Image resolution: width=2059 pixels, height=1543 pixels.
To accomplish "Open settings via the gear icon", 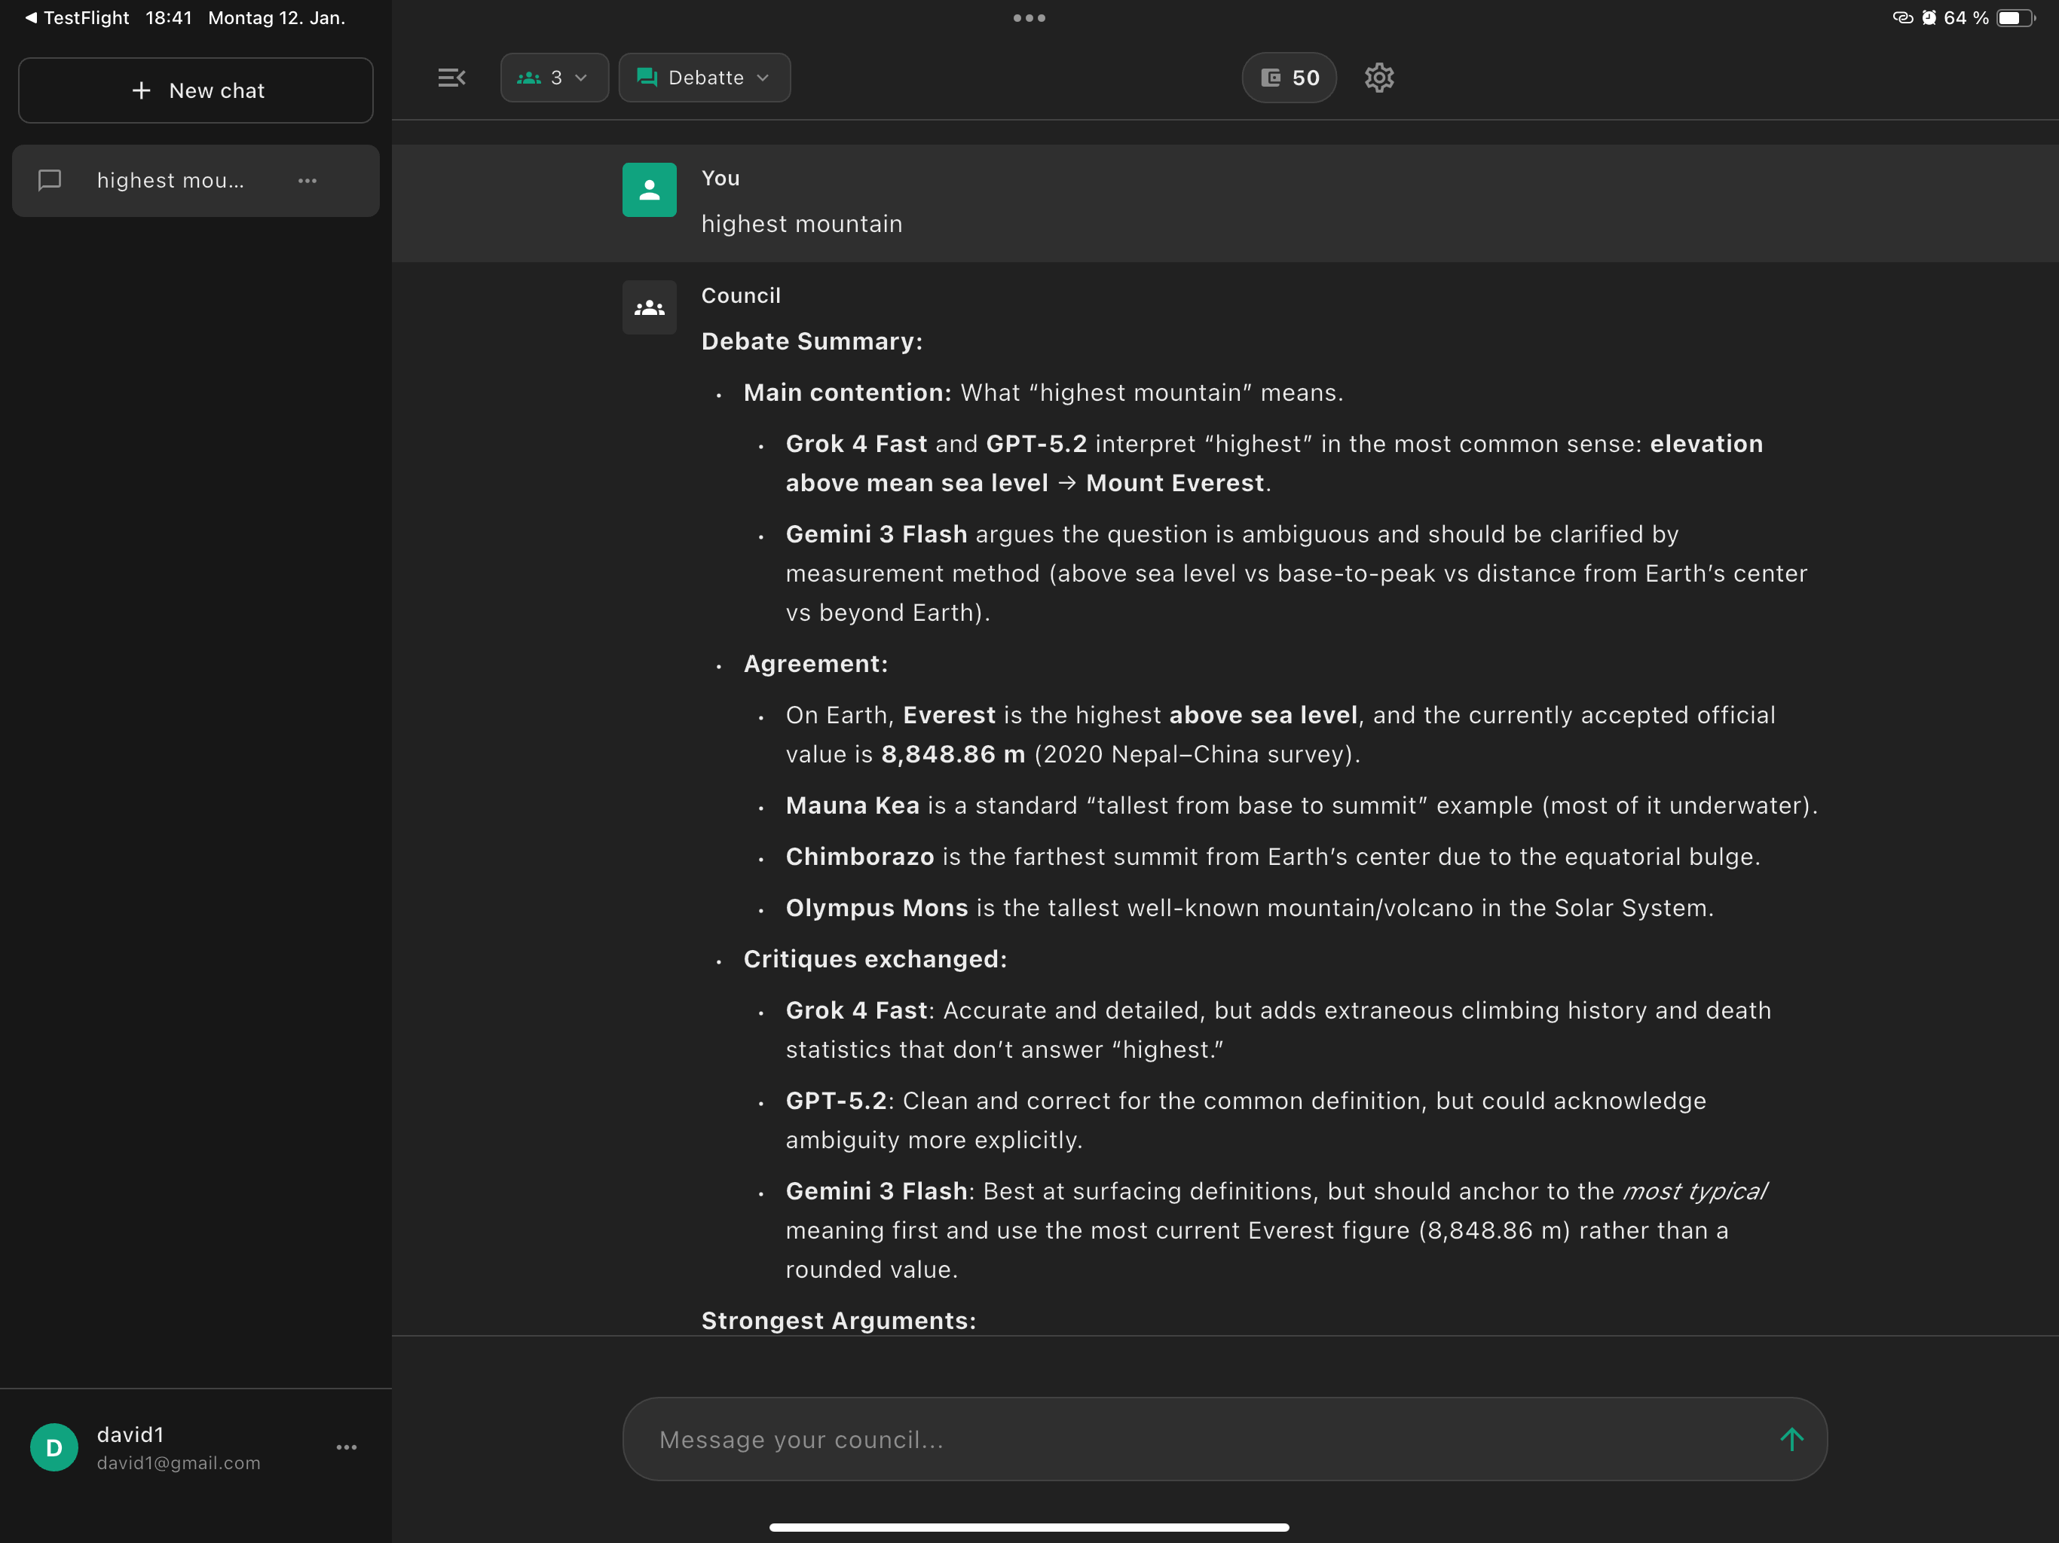I will [x=1378, y=78].
